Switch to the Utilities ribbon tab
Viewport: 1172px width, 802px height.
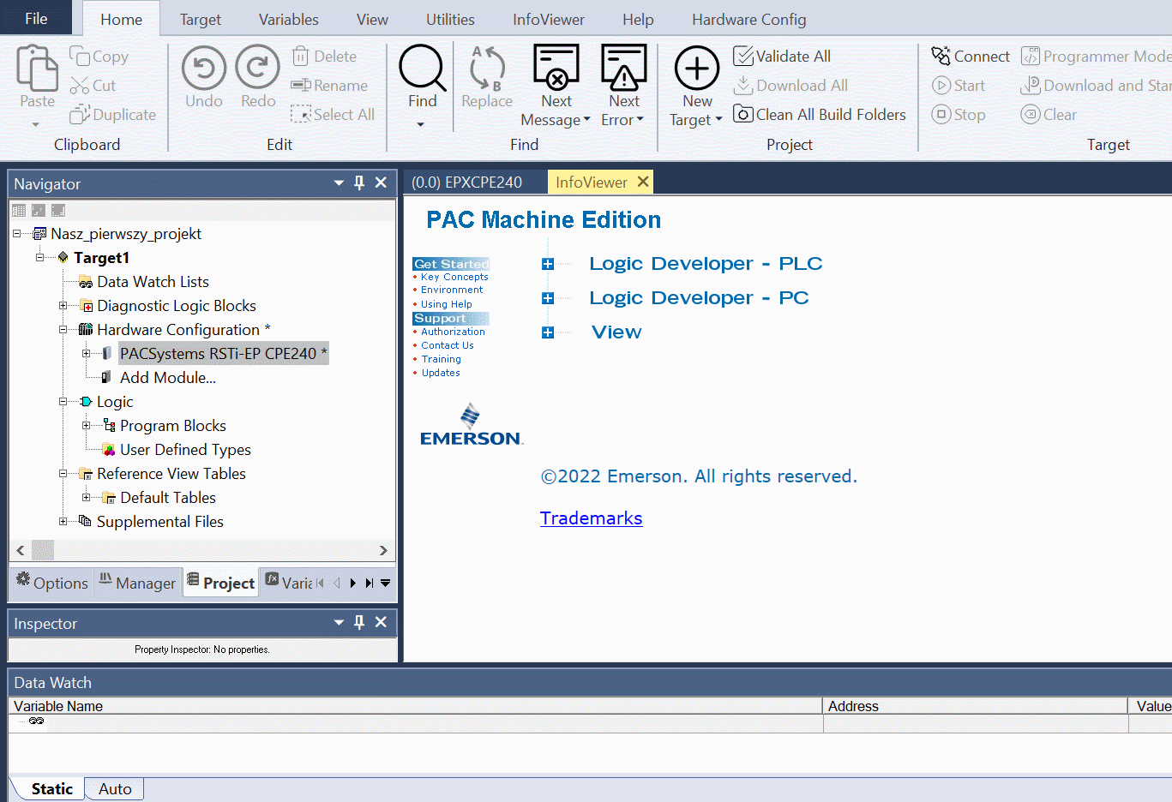point(450,20)
